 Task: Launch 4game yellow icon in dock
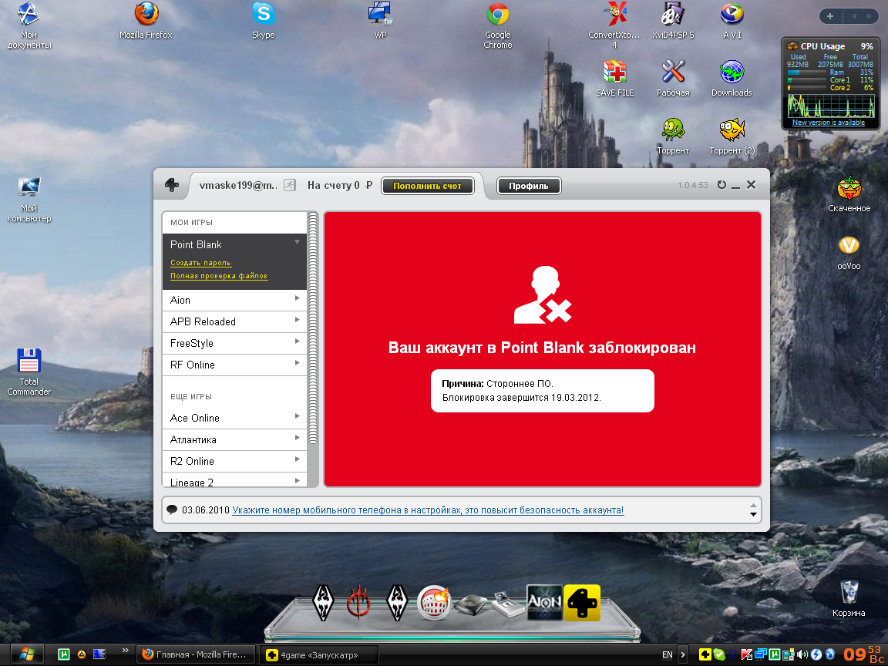582,603
